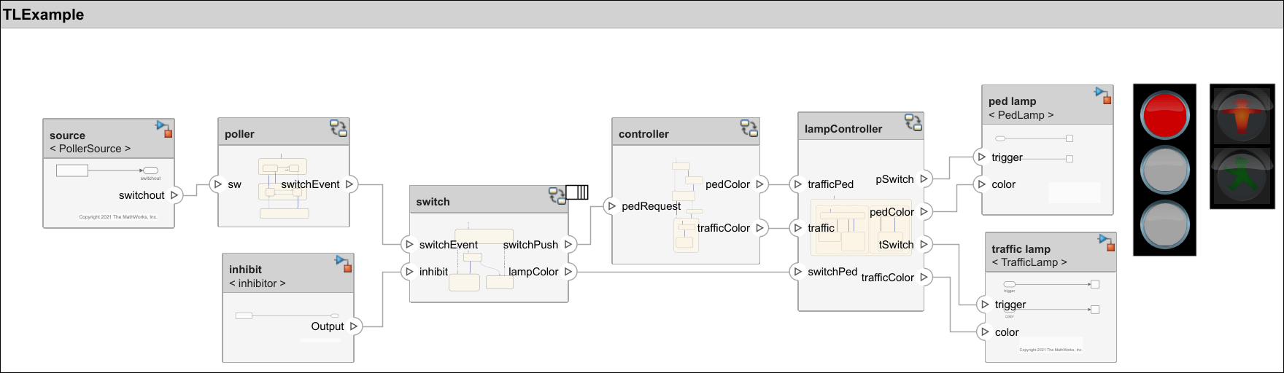This screenshot has width=1284, height=373.
Task: Click the Stateflow chart icon on poller block
Action: [x=339, y=128]
